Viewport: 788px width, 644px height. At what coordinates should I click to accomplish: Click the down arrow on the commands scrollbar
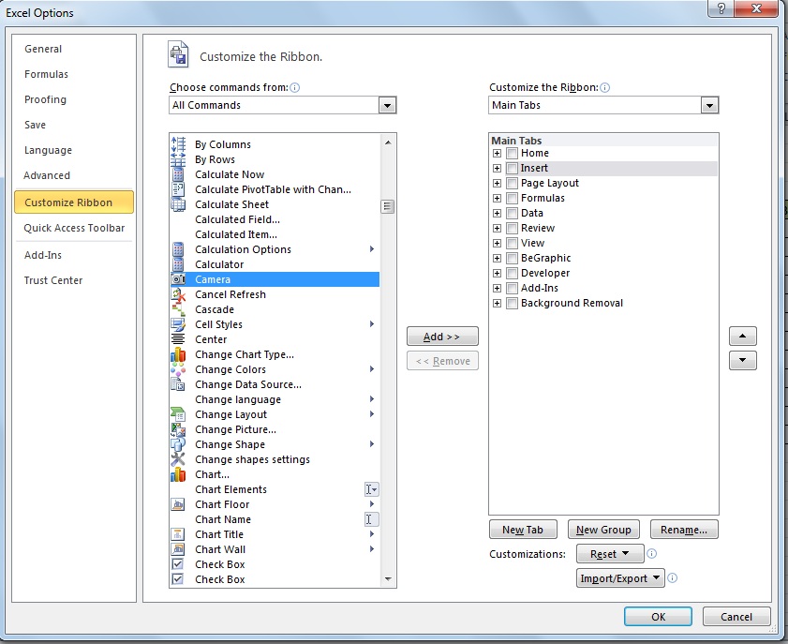click(x=387, y=578)
